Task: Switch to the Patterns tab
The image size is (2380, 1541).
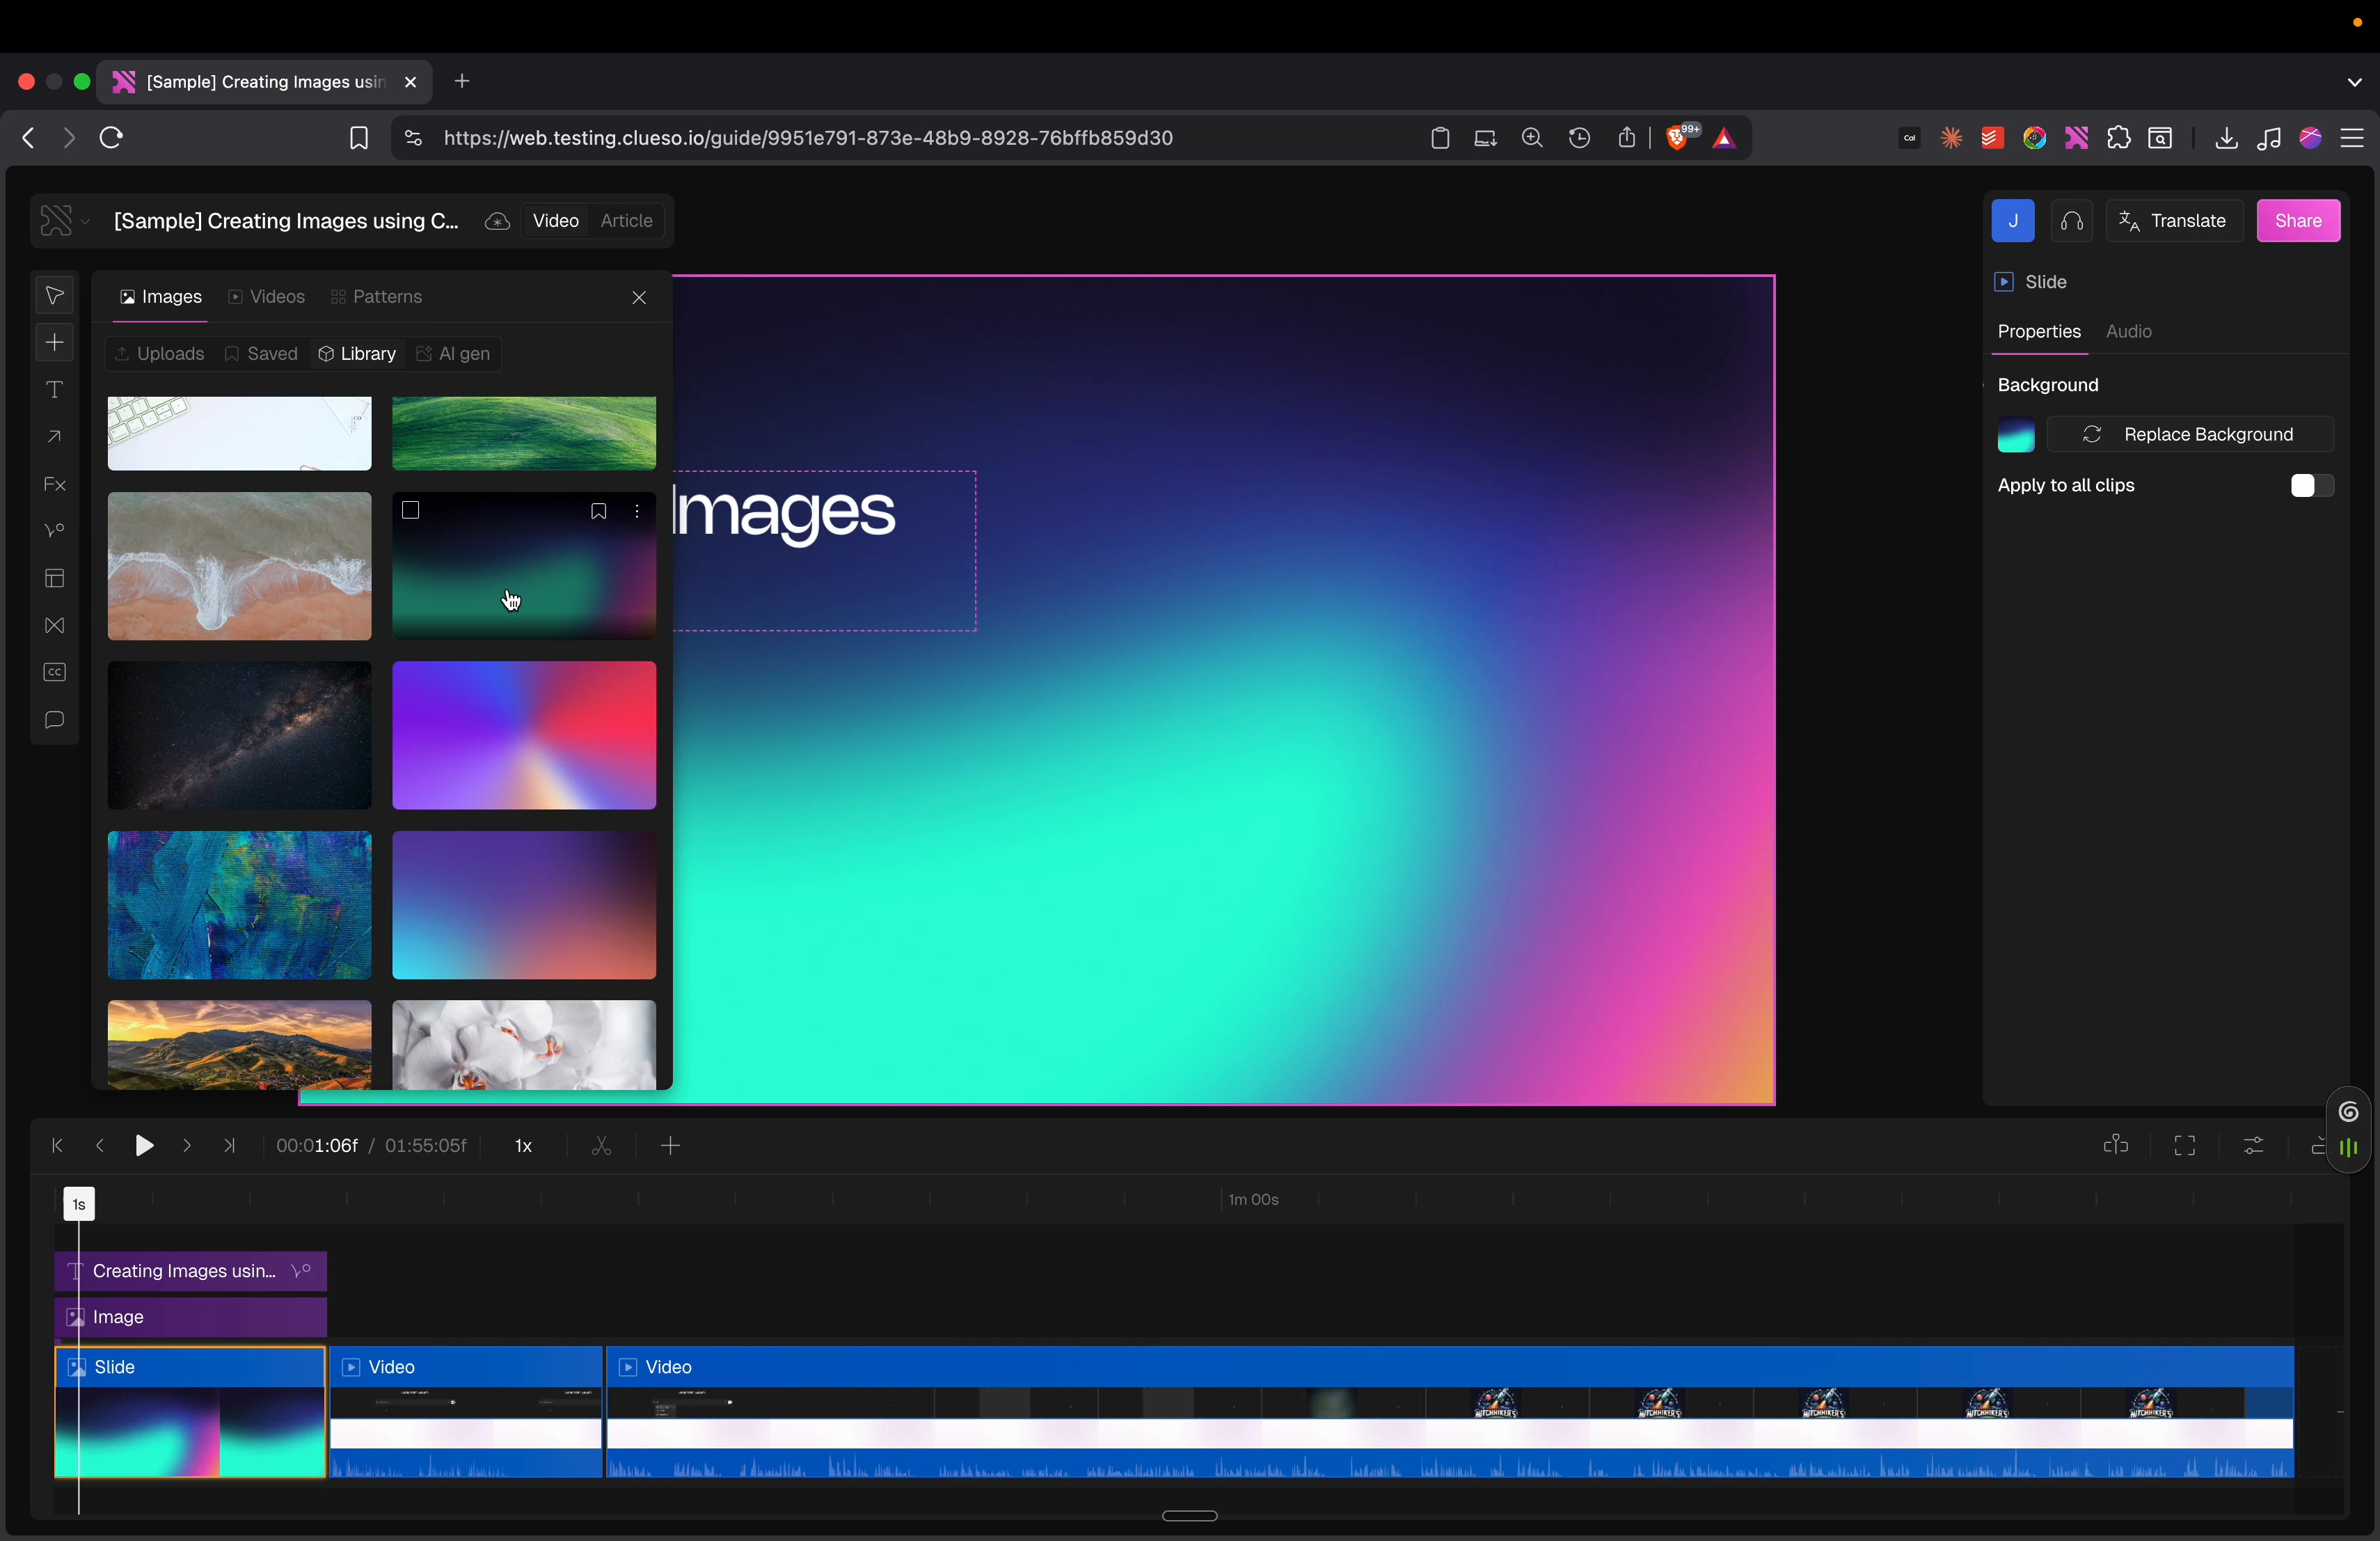Action: (x=378, y=297)
